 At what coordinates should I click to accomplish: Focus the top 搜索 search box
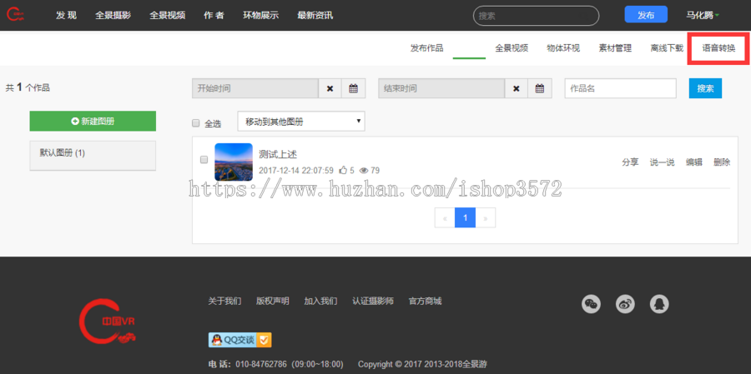[536, 15]
